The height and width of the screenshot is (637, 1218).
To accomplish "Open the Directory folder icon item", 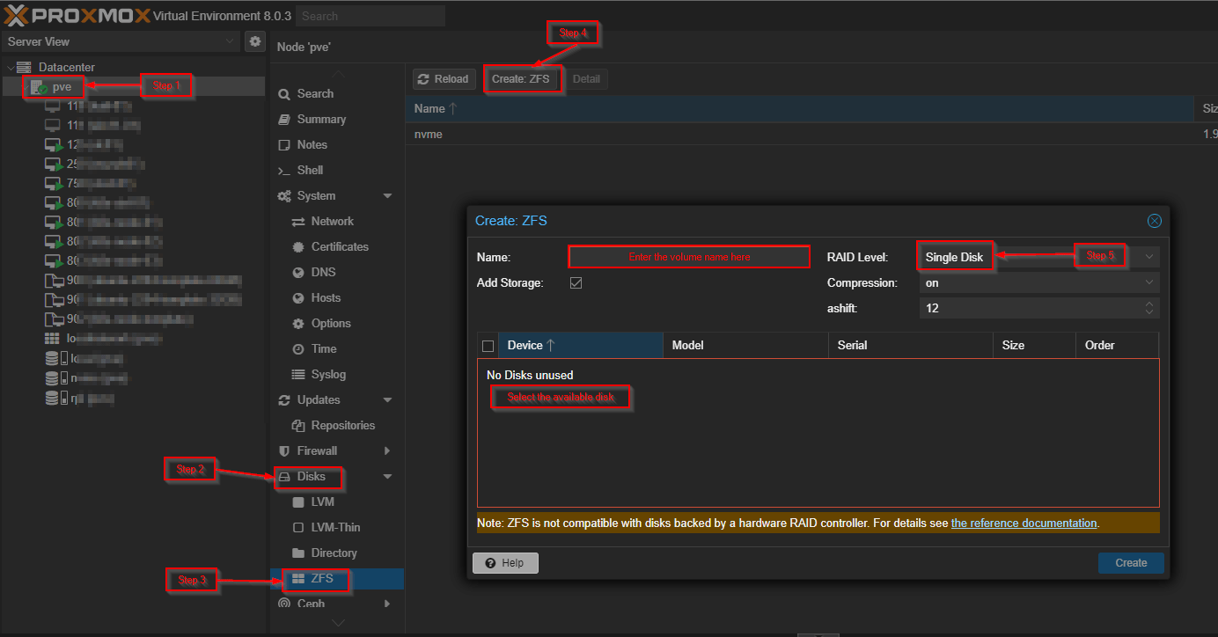I will click(x=324, y=553).
